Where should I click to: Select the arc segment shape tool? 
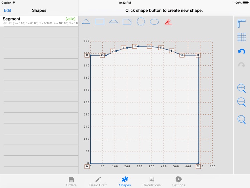[x=114, y=21]
